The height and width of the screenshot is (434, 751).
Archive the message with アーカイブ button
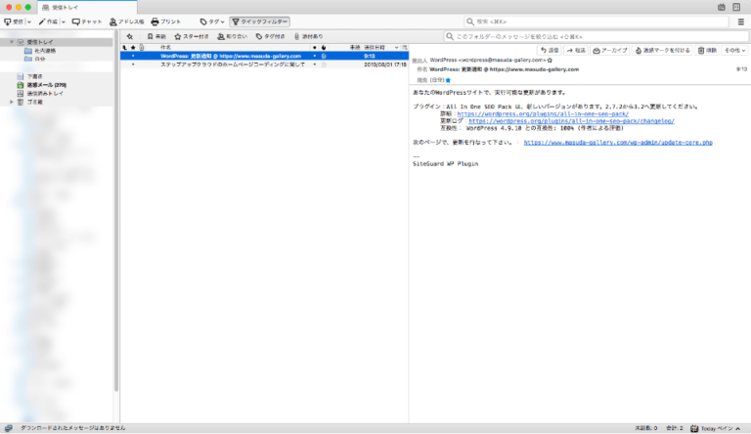tap(610, 49)
